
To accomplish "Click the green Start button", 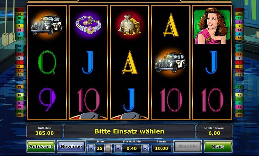I will click(218, 147).
